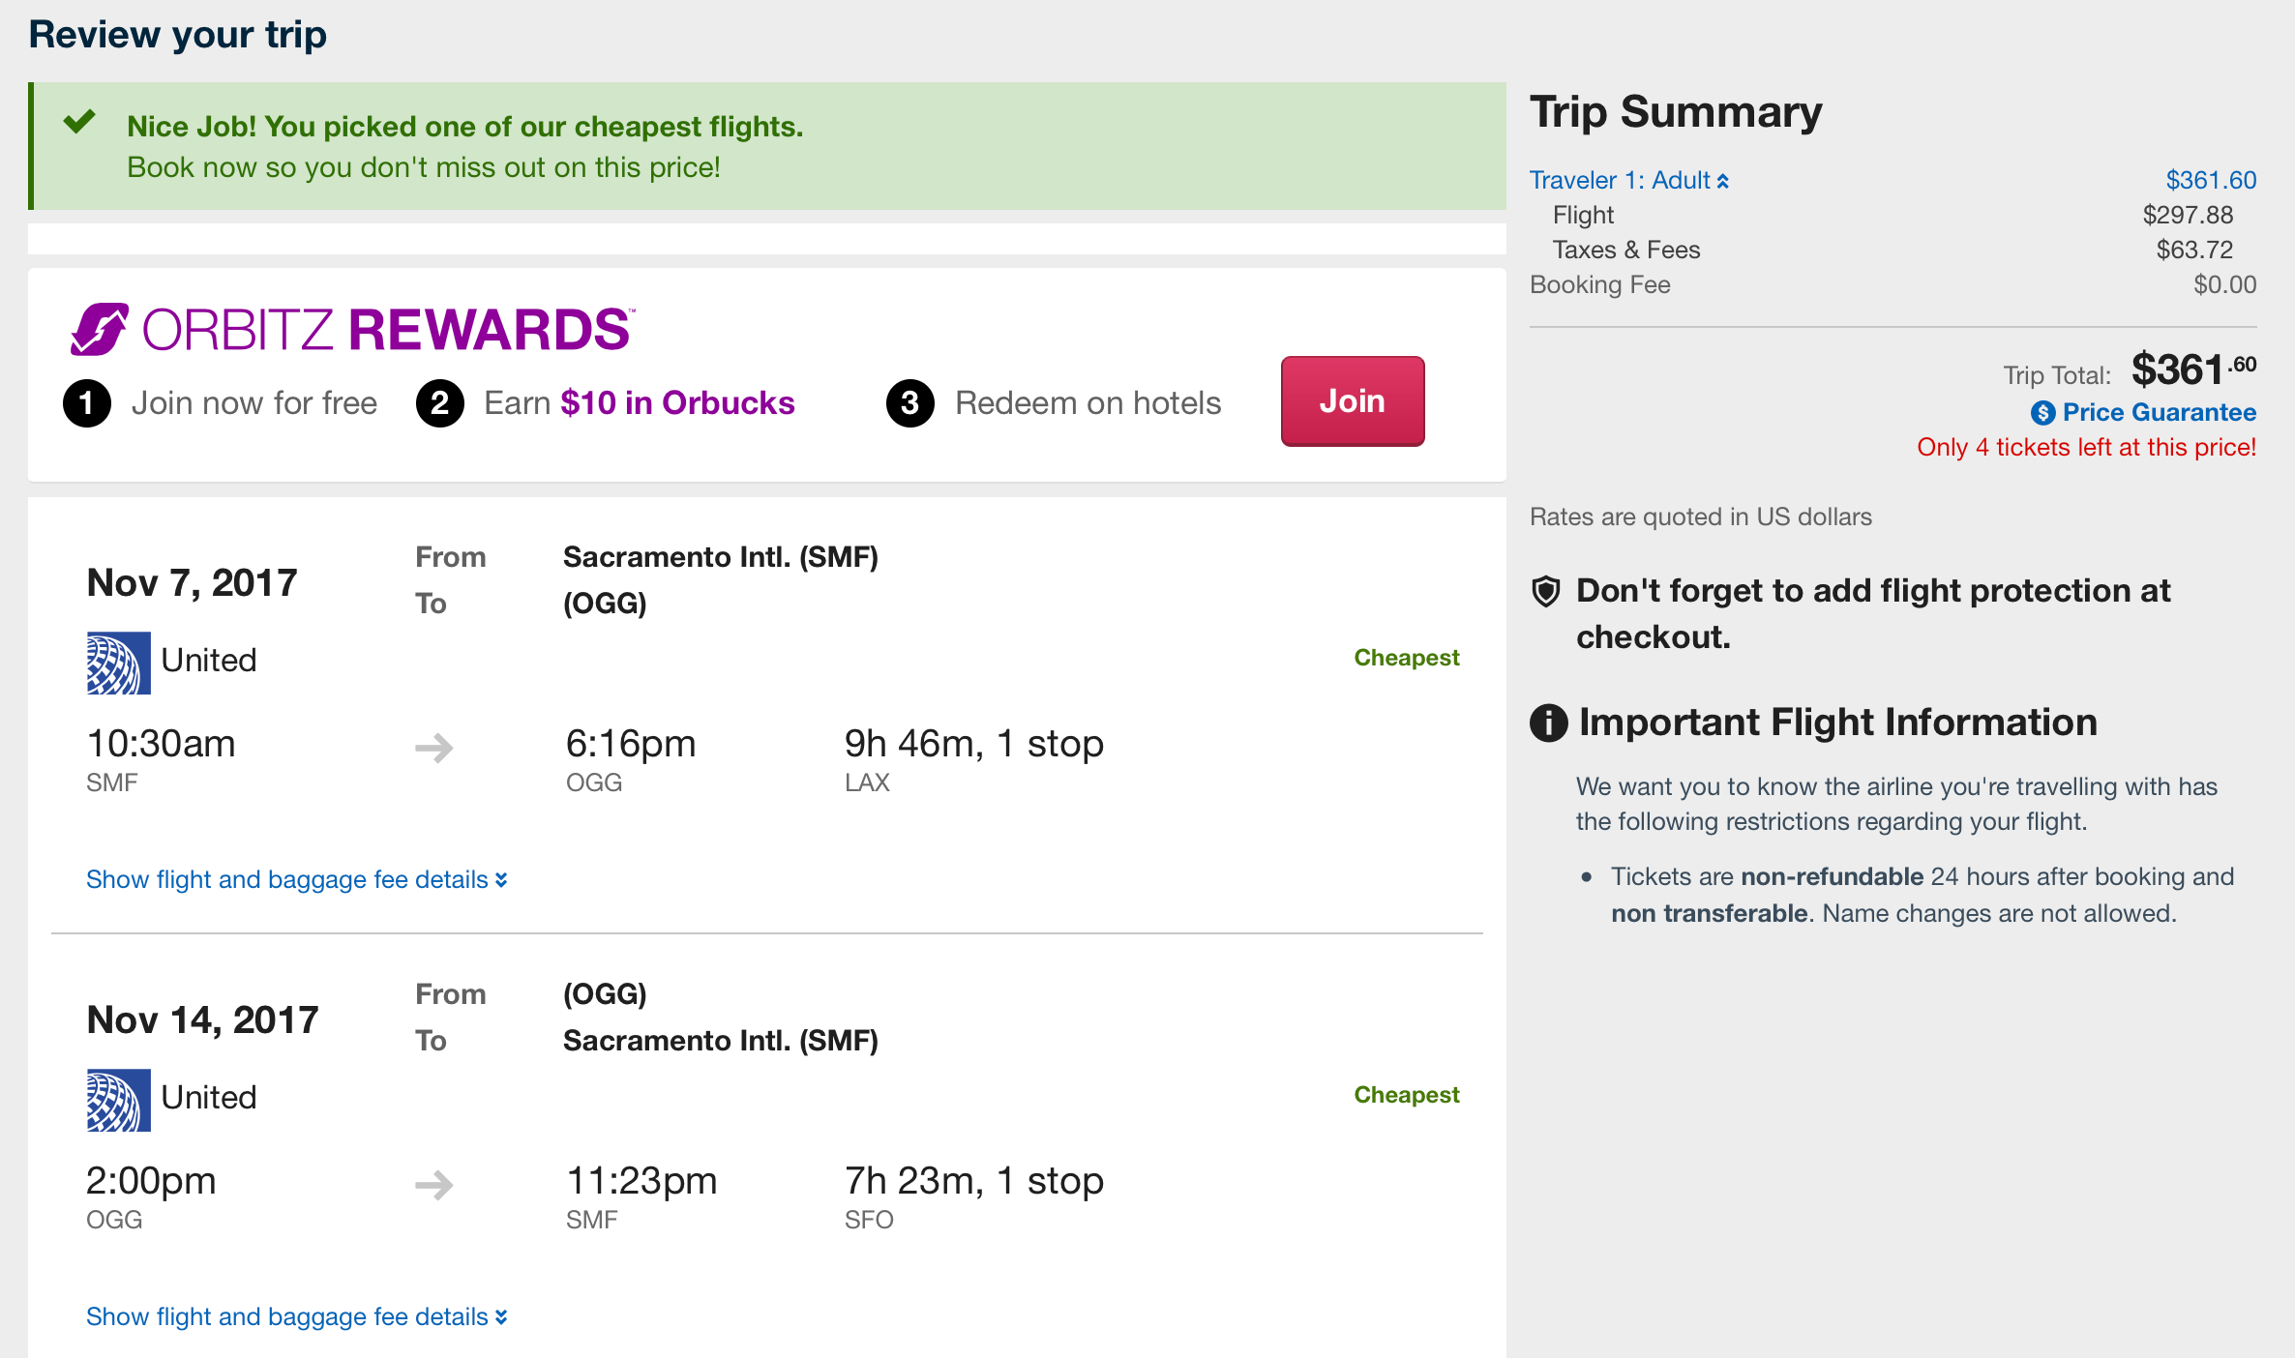The width and height of the screenshot is (2295, 1358).
Task: Click the step 1 circle beside Join now
Action: pos(87,403)
